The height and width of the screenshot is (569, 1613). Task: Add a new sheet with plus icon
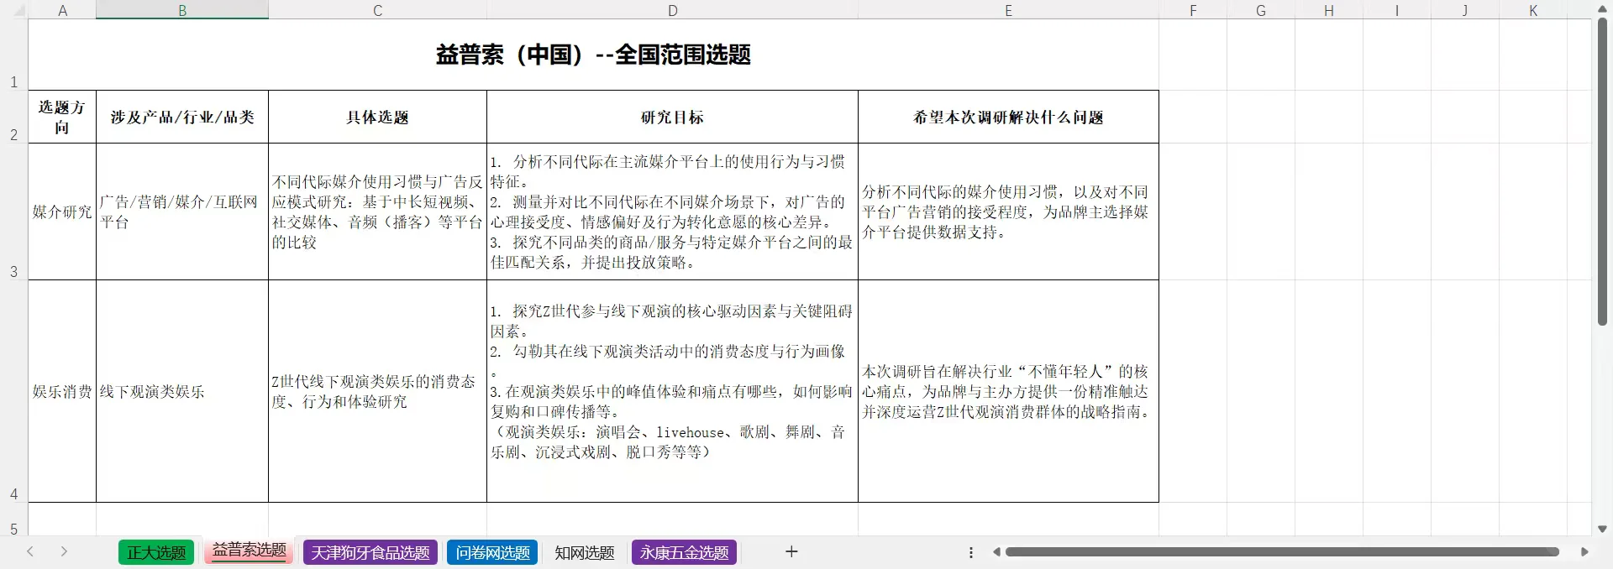point(791,551)
